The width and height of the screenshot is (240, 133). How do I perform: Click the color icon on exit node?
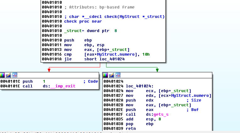click(3, 75)
